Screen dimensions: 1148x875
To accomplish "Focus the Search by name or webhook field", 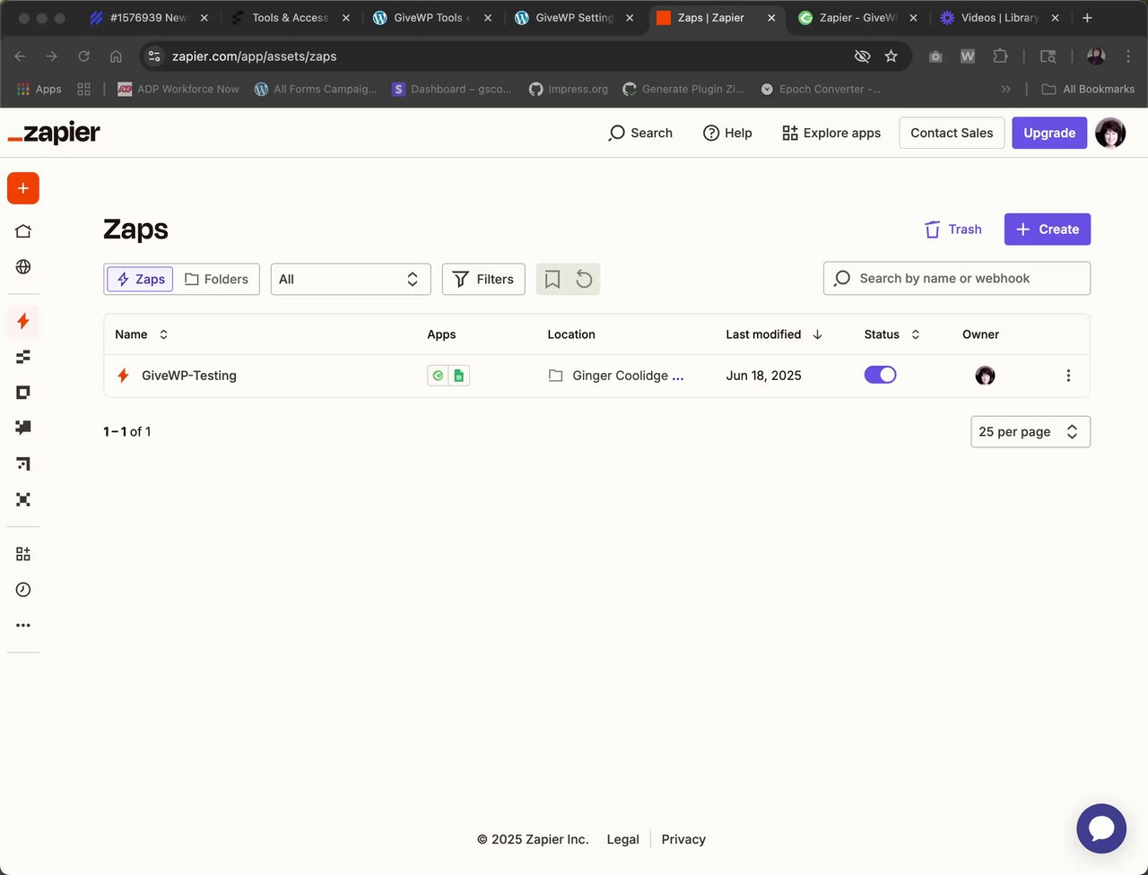I will point(957,278).
